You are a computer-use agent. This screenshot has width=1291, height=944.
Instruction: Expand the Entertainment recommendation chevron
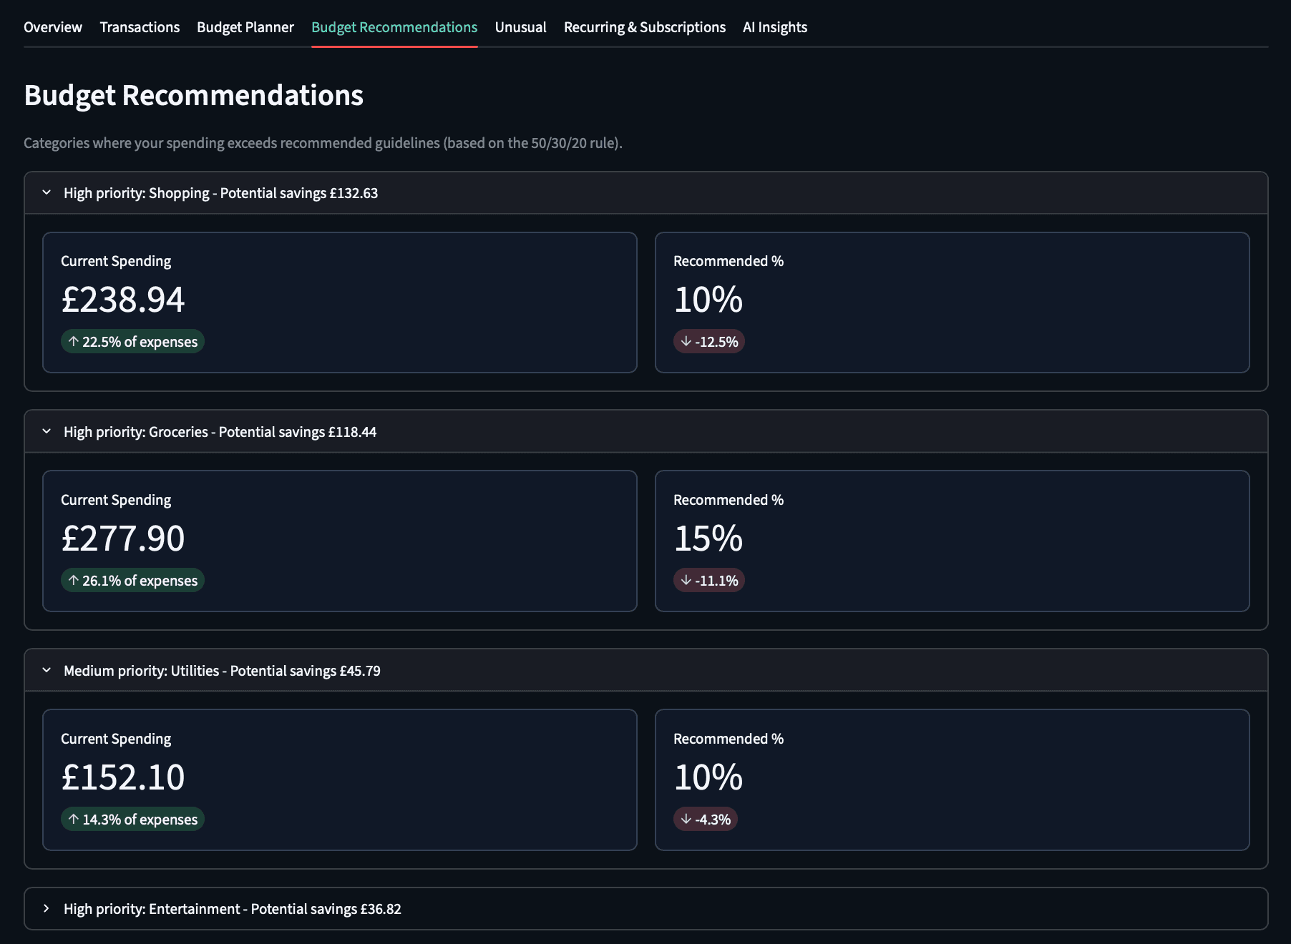(x=47, y=908)
